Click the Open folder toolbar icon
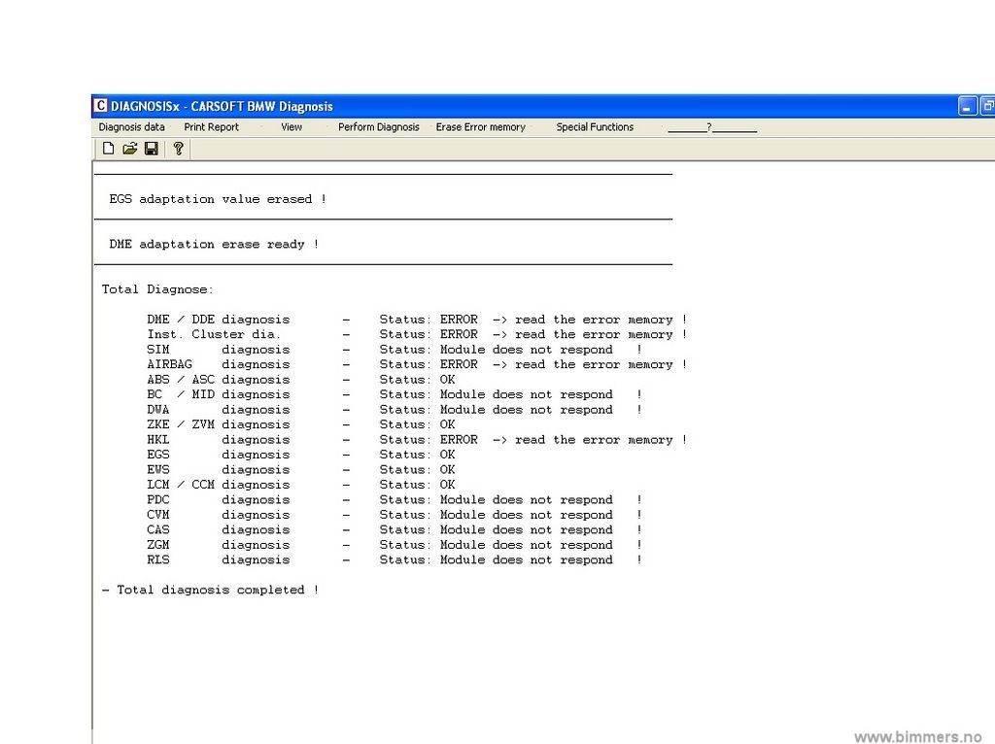This screenshot has height=744, width=995. tap(130, 149)
